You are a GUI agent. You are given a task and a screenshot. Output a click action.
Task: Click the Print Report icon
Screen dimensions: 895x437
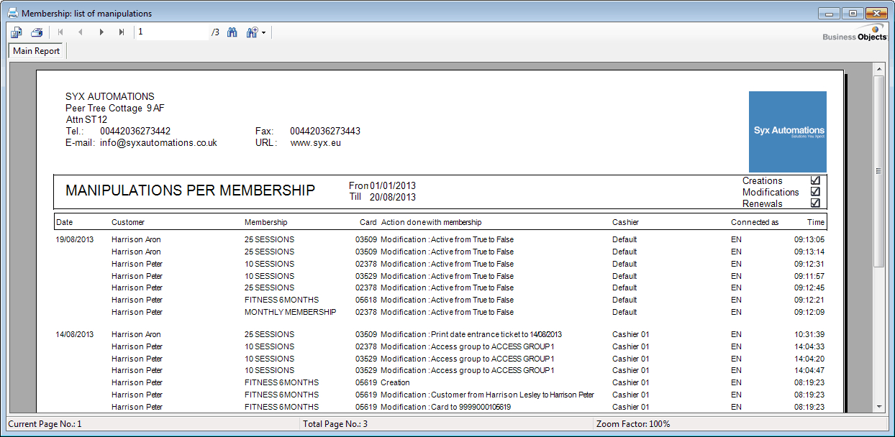(37, 32)
